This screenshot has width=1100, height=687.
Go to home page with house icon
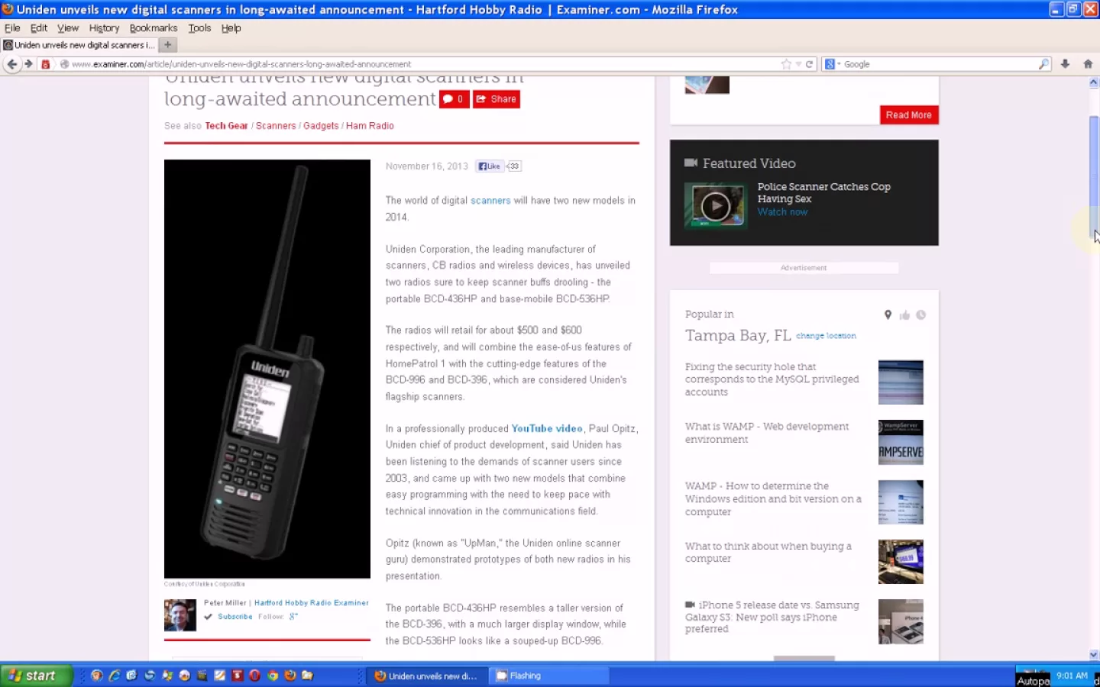point(1088,64)
